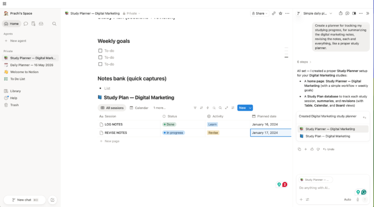
Task: Add New page row in database
Action: [x=110, y=141]
